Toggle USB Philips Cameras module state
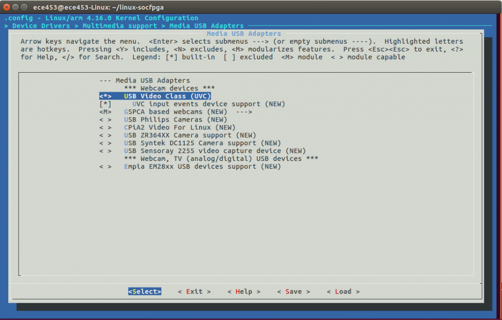Viewport: 502px width, 320px height. coord(105,120)
